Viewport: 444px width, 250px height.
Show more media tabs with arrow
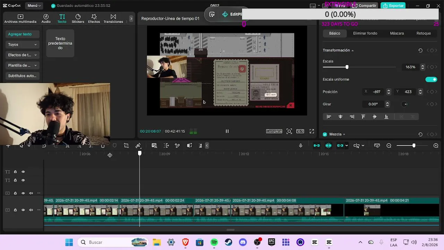point(131,18)
